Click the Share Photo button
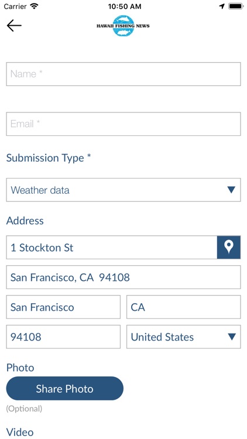Viewport: 247px width, 439px height. [x=65, y=388]
